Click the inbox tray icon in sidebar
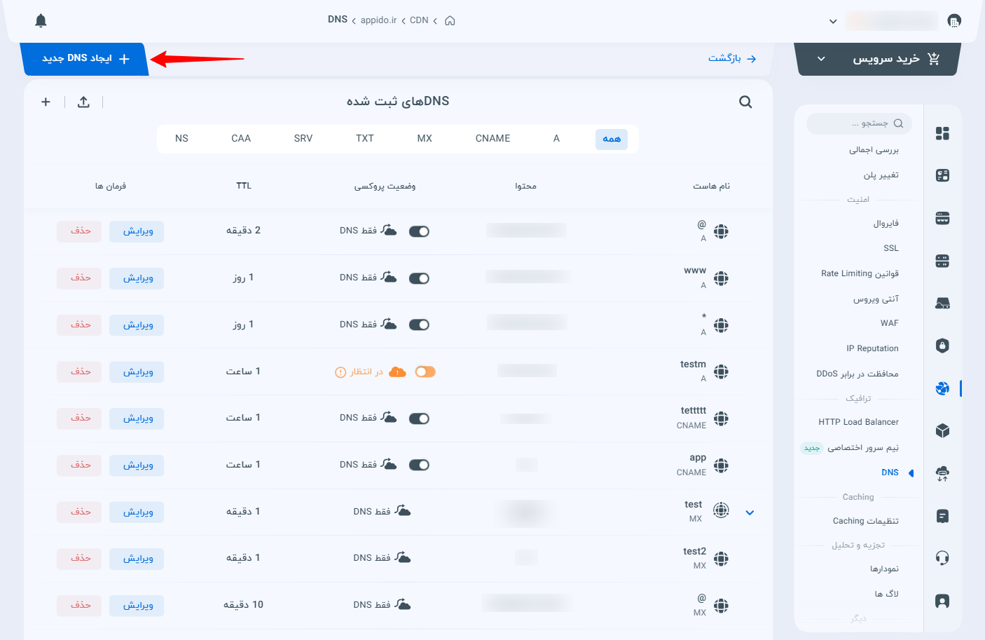The height and width of the screenshot is (640, 985). (x=942, y=303)
